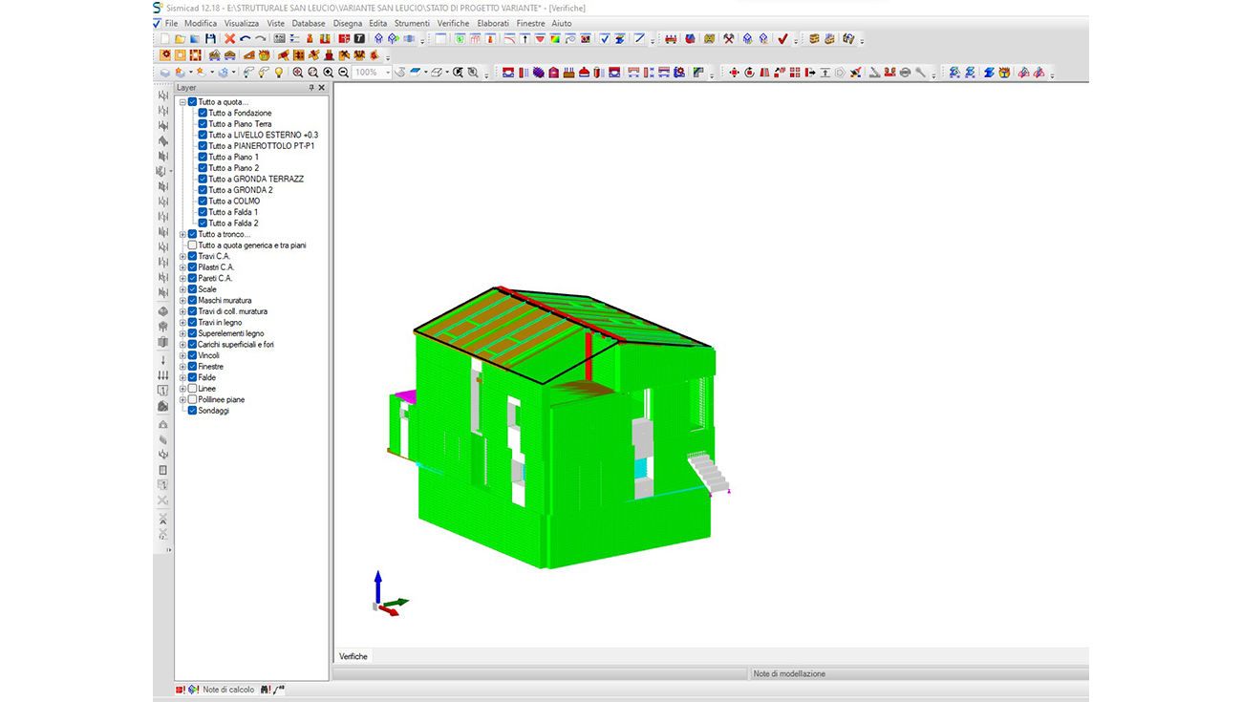Click the yellow light bulb icon
Image resolution: width=1242 pixels, height=702 pixels.
(279, 73)
